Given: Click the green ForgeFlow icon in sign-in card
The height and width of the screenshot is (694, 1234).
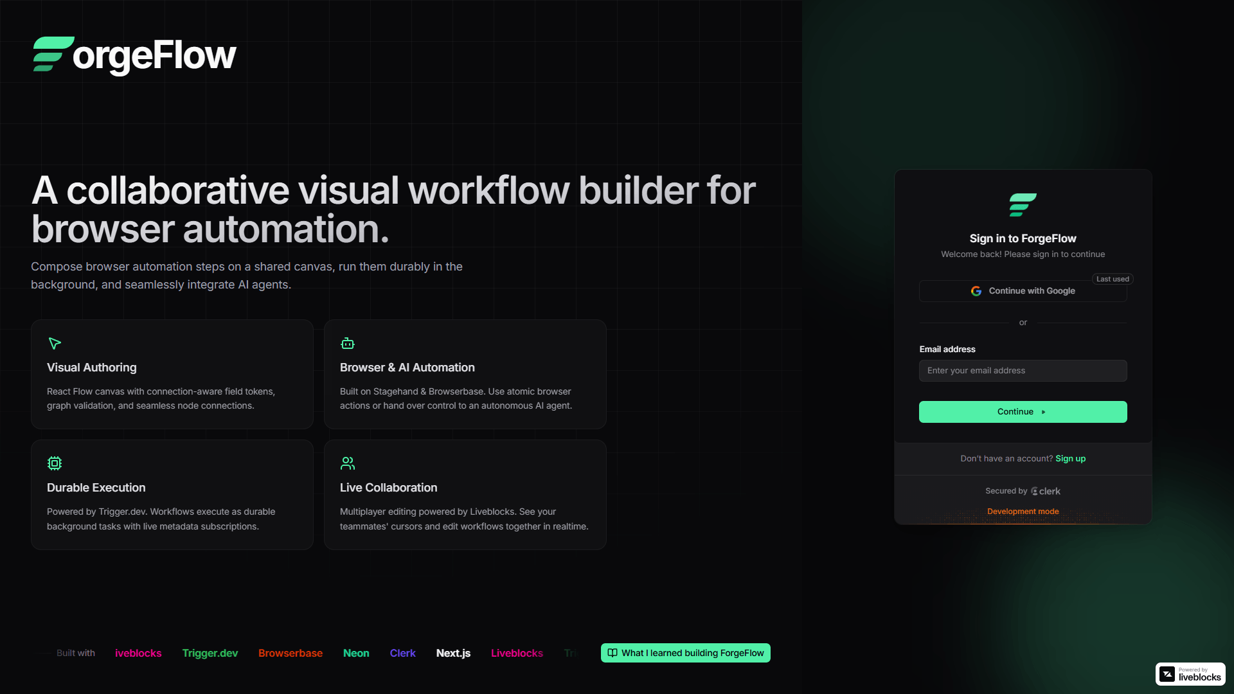Looking at the screenshot, I should pyautogui.click(x=1023, y=205).
